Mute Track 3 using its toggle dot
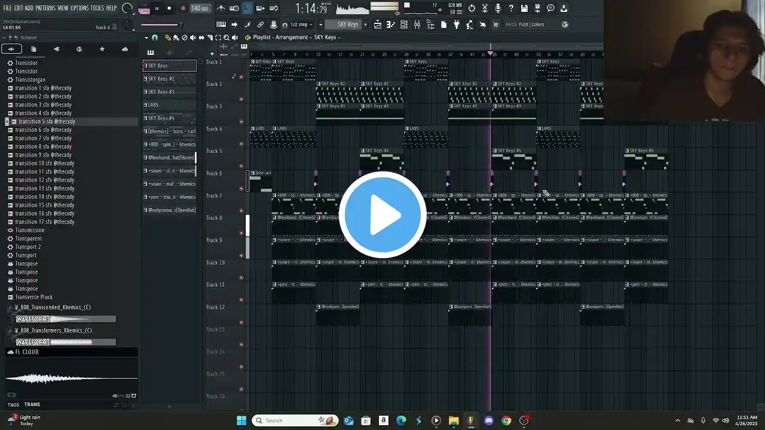This screenshot has width=765, height=430. (241, 121)
